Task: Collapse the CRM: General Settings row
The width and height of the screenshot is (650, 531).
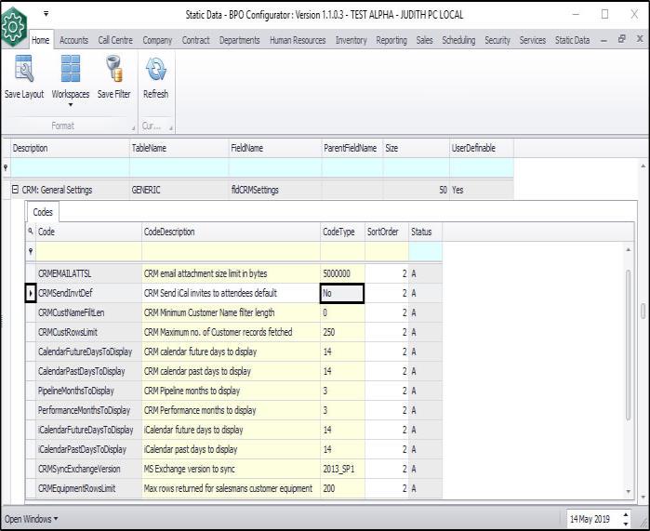Action: [x=15, y=191]
